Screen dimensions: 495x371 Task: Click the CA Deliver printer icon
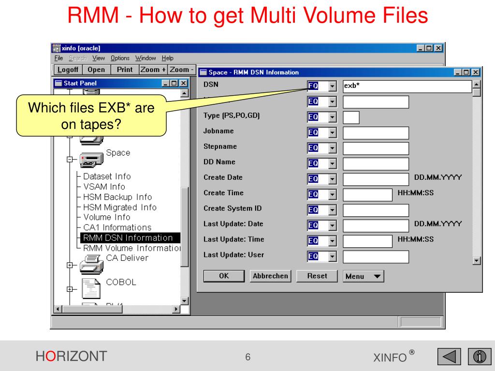(x=91, y=264)
